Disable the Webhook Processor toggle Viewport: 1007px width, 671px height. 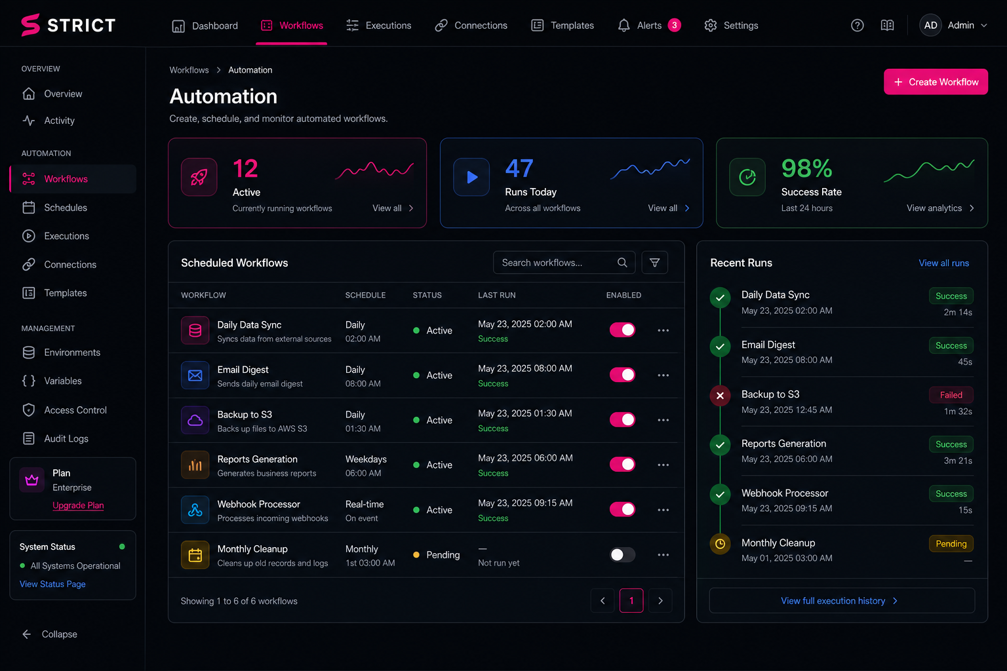622,509
